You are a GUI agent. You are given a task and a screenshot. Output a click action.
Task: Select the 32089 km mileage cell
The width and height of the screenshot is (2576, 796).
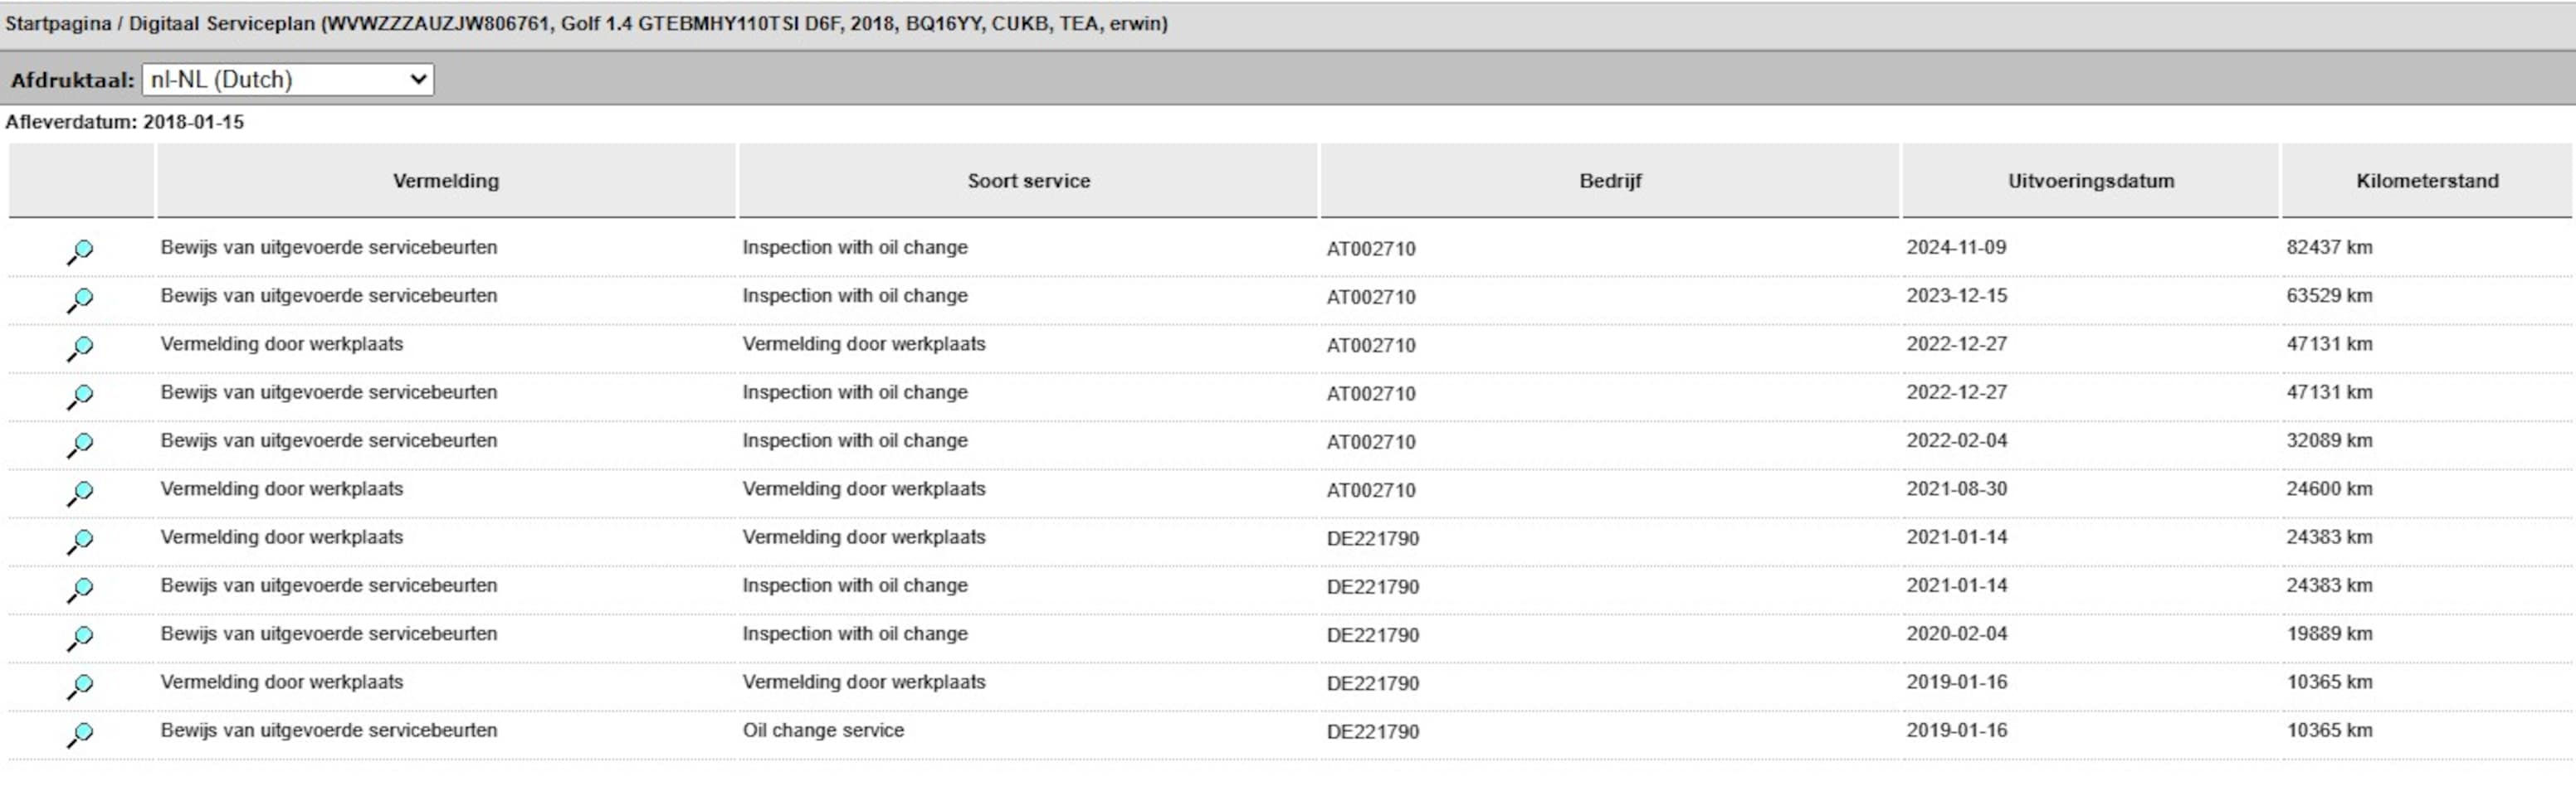[x=2329, y=440]
